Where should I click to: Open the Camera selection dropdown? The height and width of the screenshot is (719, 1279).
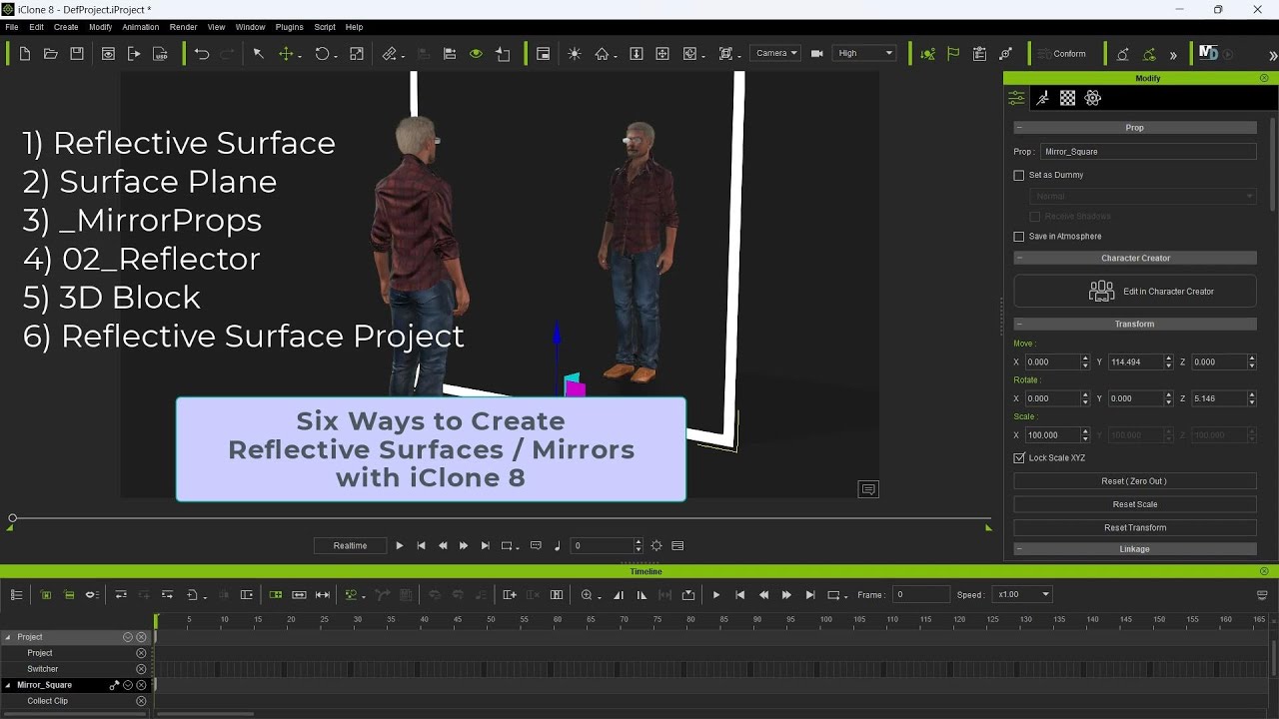click(x=776, y=53)
